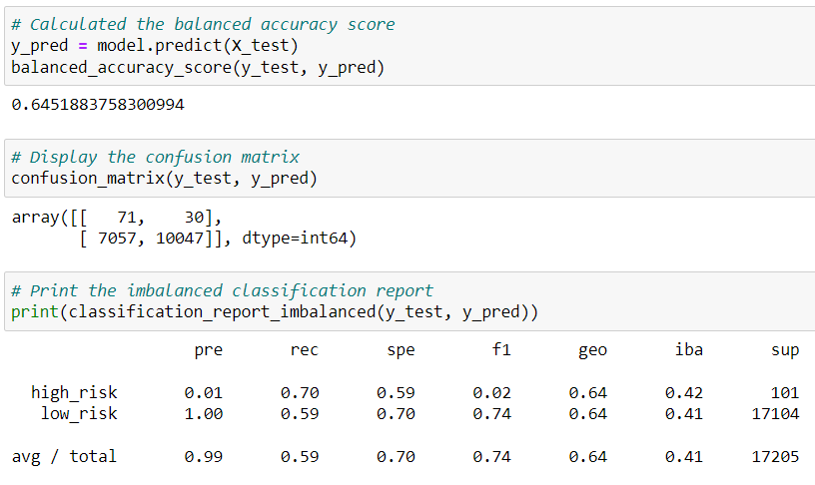Screen dimensions: 815x485
Task: Select high_risk f1 value 0.02
Action: tap(491, 393)
